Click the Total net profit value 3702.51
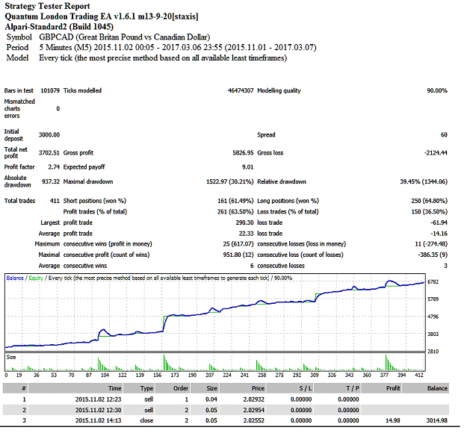The image size is (467, 433). click(49, 152)
